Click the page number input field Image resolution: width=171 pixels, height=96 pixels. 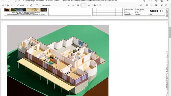[x=84, y=5]
